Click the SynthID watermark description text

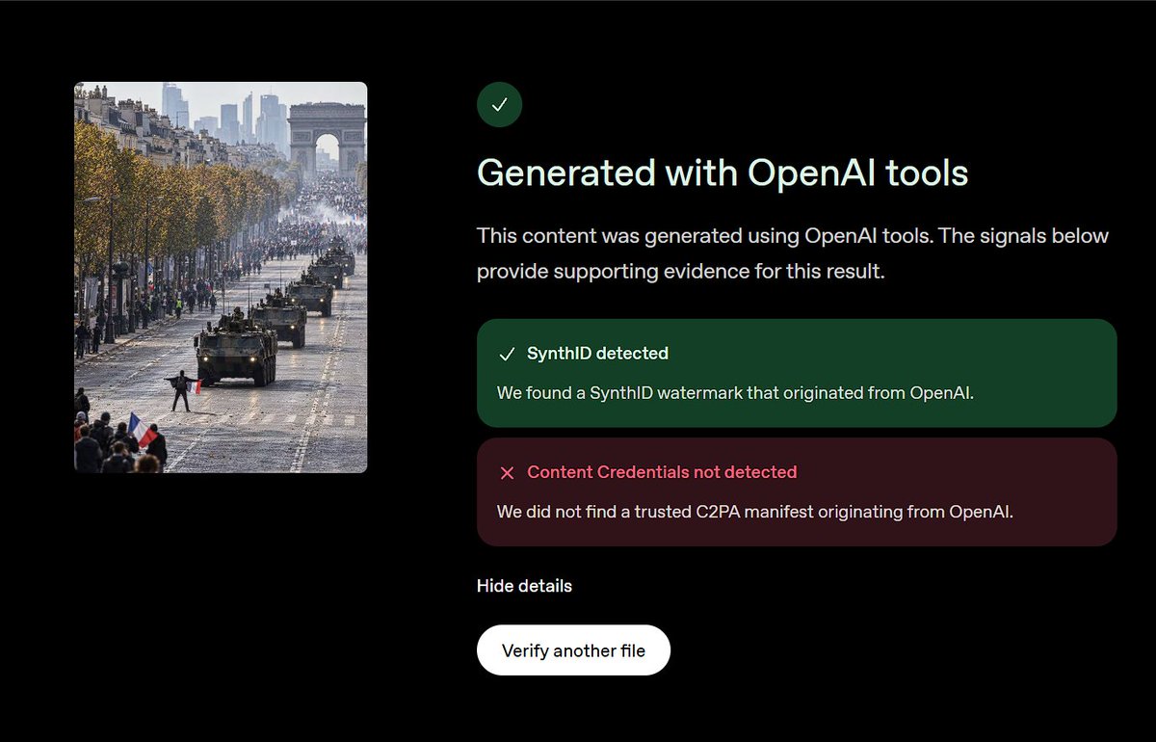(x=735, y=393)
